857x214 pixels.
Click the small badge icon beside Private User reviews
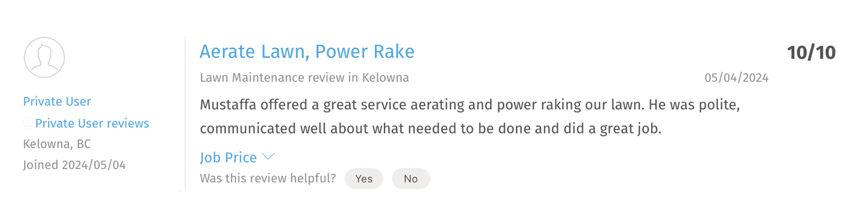tap(28, 124)
